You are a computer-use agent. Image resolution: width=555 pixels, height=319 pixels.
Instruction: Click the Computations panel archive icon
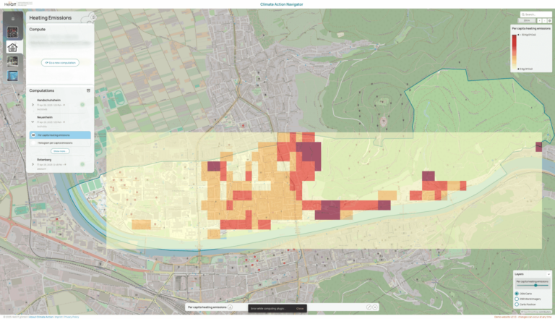[x=89, y=90]
